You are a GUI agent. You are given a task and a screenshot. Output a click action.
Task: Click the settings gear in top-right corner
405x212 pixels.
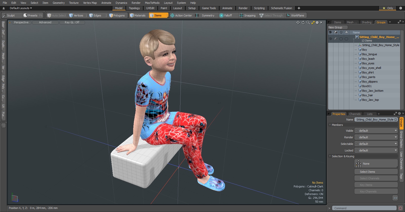click(401, 8)
